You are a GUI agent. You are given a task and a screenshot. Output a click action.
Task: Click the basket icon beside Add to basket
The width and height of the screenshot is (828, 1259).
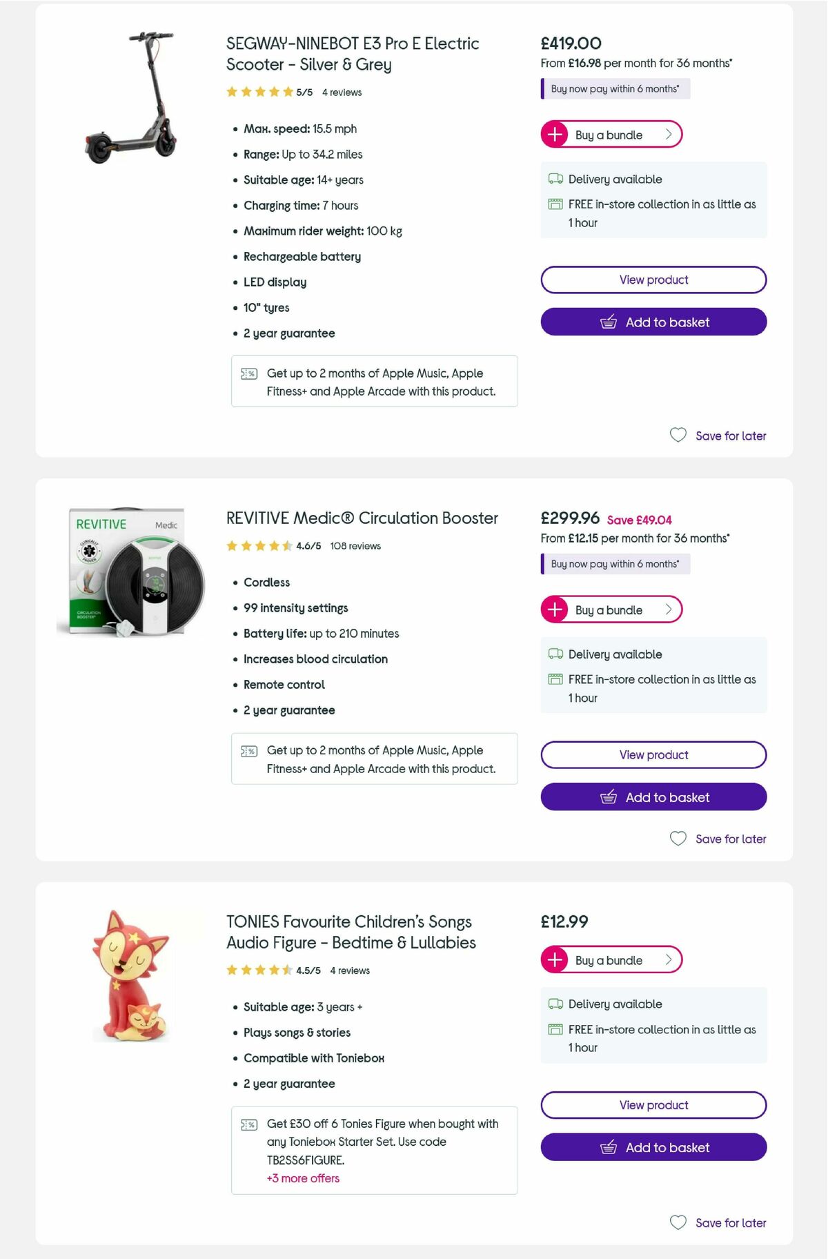608,322
